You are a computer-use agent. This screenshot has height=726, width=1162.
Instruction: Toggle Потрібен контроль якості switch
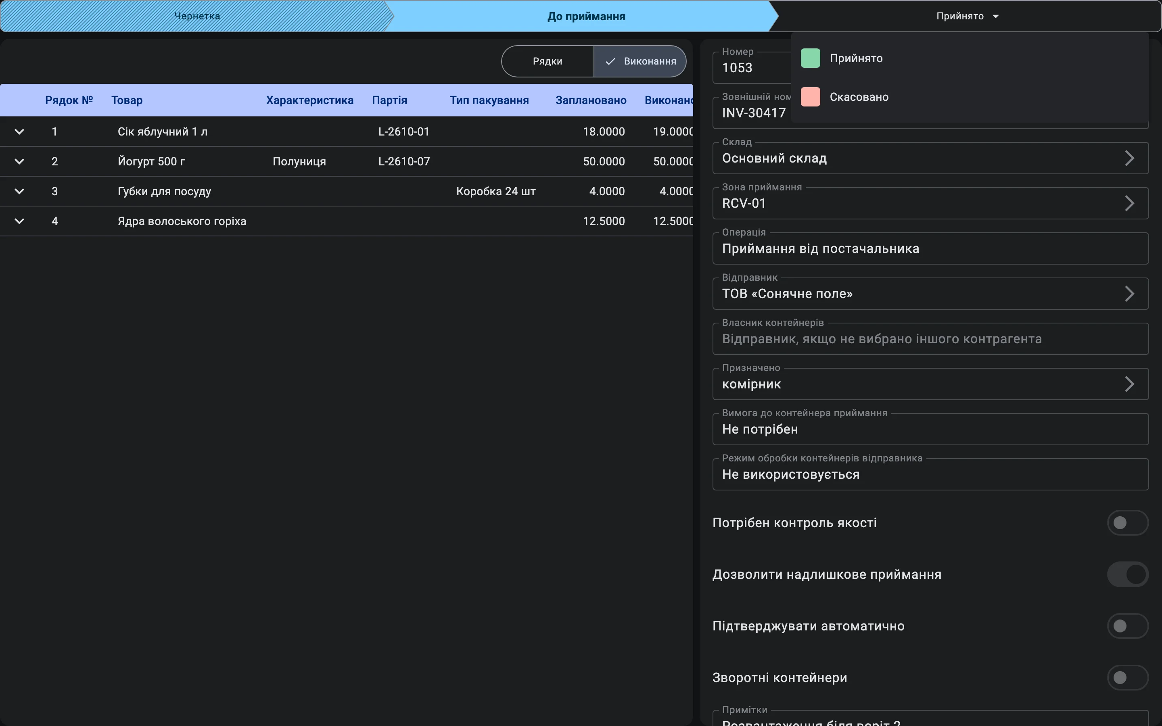pos(1127,522)
